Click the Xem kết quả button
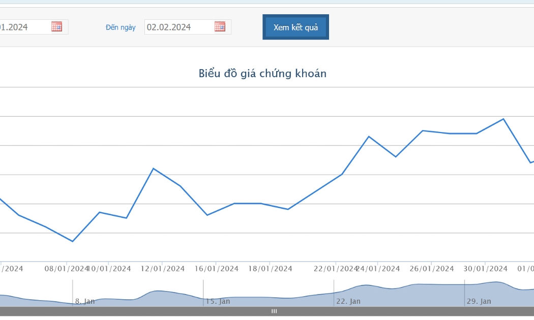The image size is (534, 320). point(295,27)
